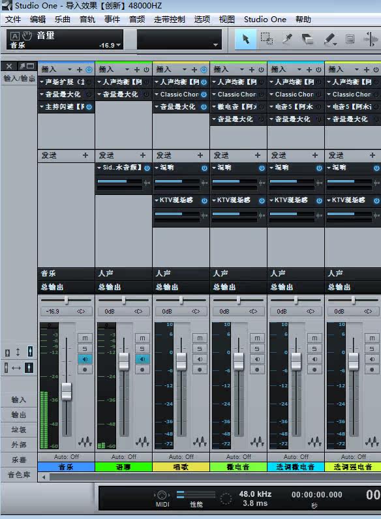Image resolution: width=381 pixels, height=519 pixels.
Task: Add a send on 音乐 channel
Action: coord(85,155)
